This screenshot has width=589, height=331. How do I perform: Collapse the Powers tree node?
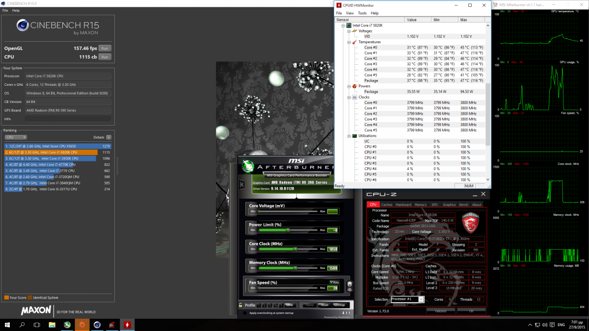pos(349,86)
